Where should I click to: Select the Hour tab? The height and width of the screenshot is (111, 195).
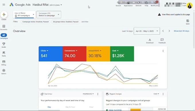tap(91, 107)
